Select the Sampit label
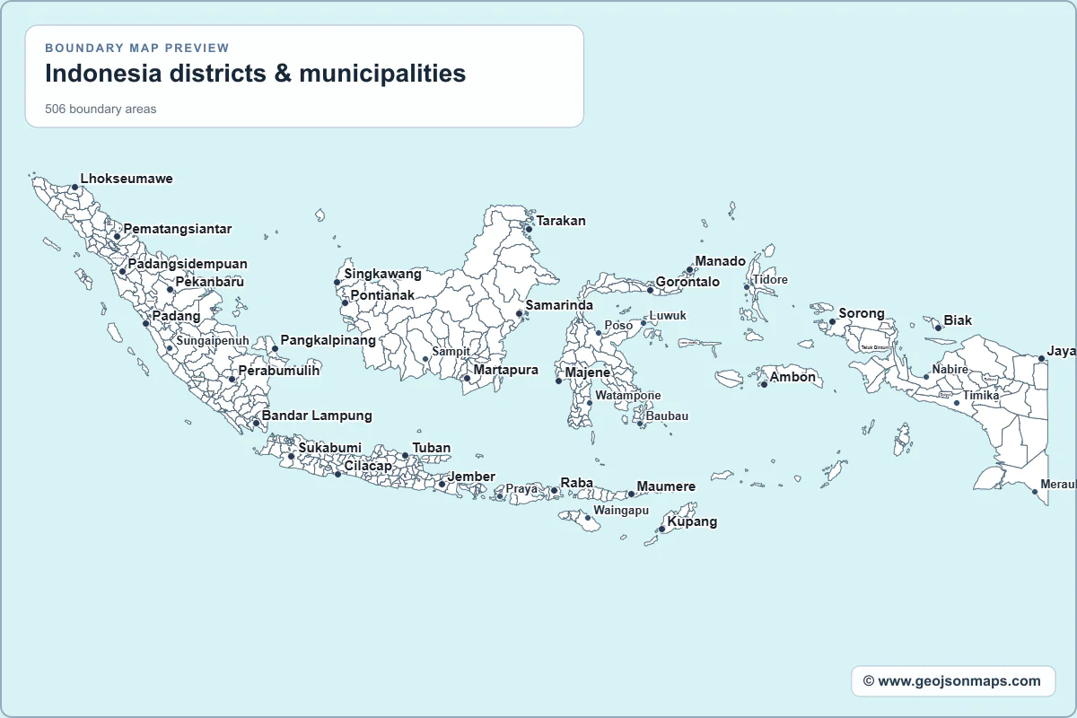The height and width of the screenshot is (718, 1077). [451, 352]
